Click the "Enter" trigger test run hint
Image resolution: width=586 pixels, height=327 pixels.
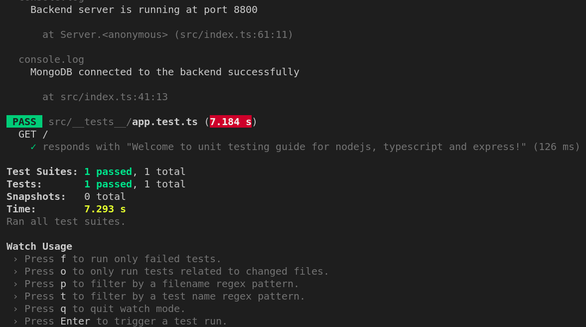pyautogui.click(x=75, y=322)
